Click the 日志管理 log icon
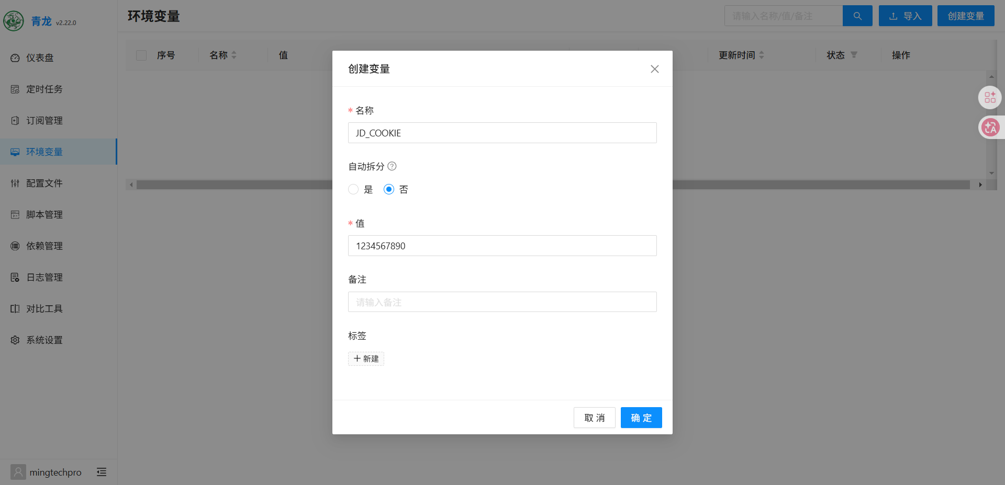This screenshot has height=485, width=1005. coord(15,277)
